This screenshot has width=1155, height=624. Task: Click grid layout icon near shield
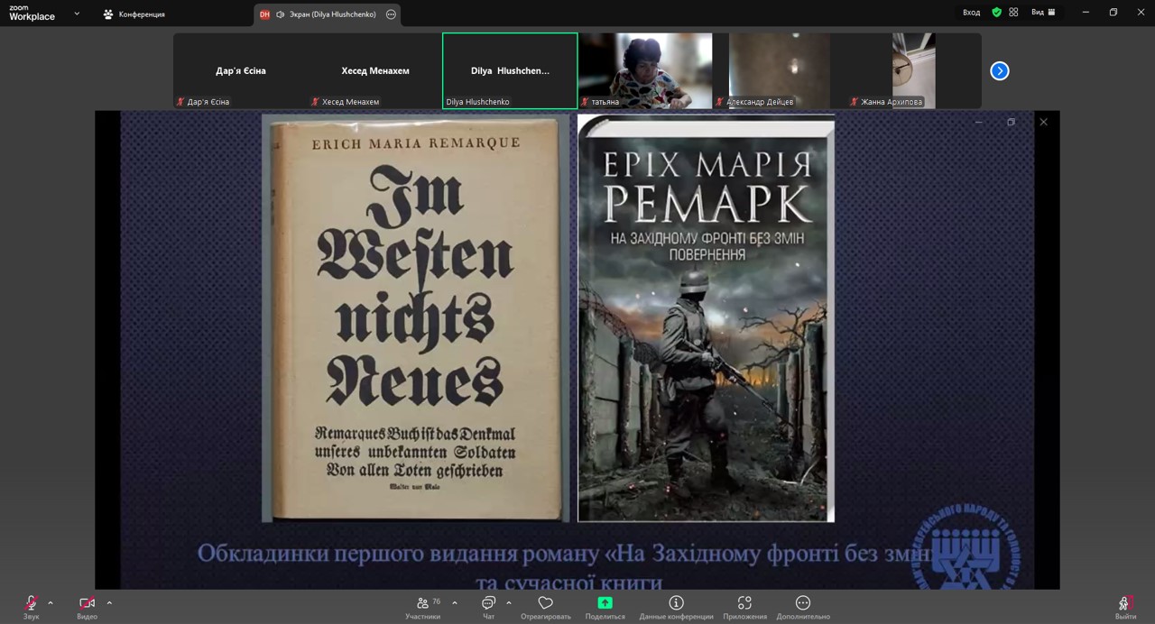click(1013, 13)
